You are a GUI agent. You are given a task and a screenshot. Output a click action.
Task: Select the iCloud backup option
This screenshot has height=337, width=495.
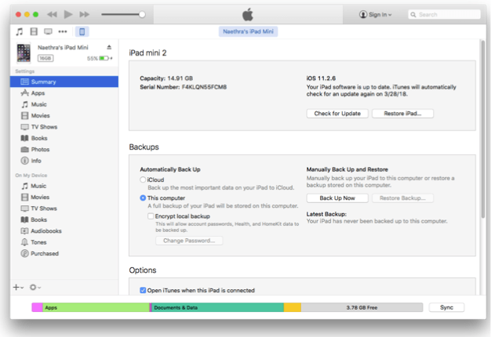[143, 179]
